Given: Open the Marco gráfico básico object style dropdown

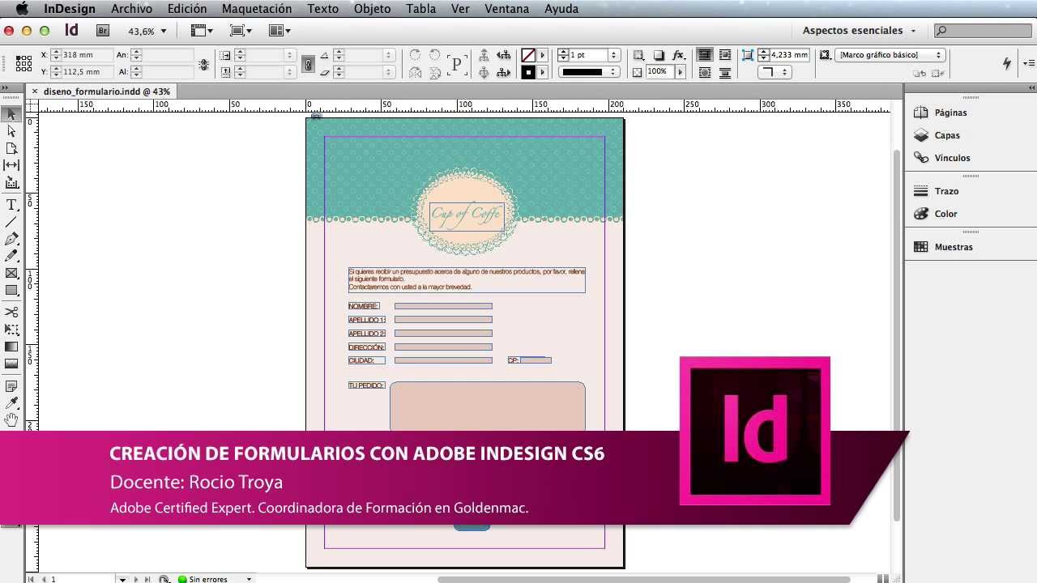Looking at the screenshot, I should pos(889,55).
